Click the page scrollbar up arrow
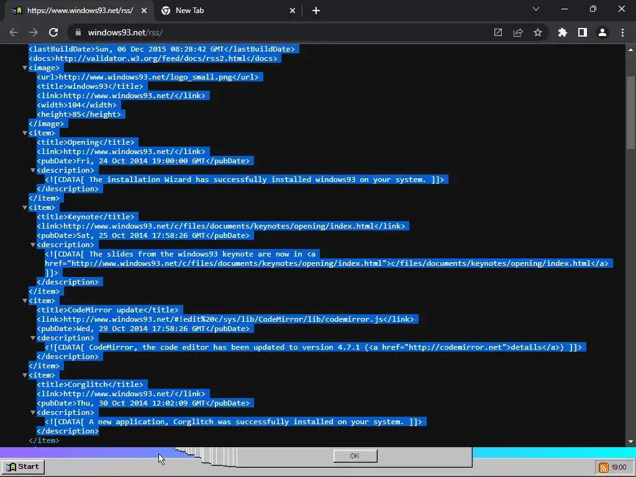Image resolution: width=636 pixels, height=477 pixels. [x=631, y=50]
